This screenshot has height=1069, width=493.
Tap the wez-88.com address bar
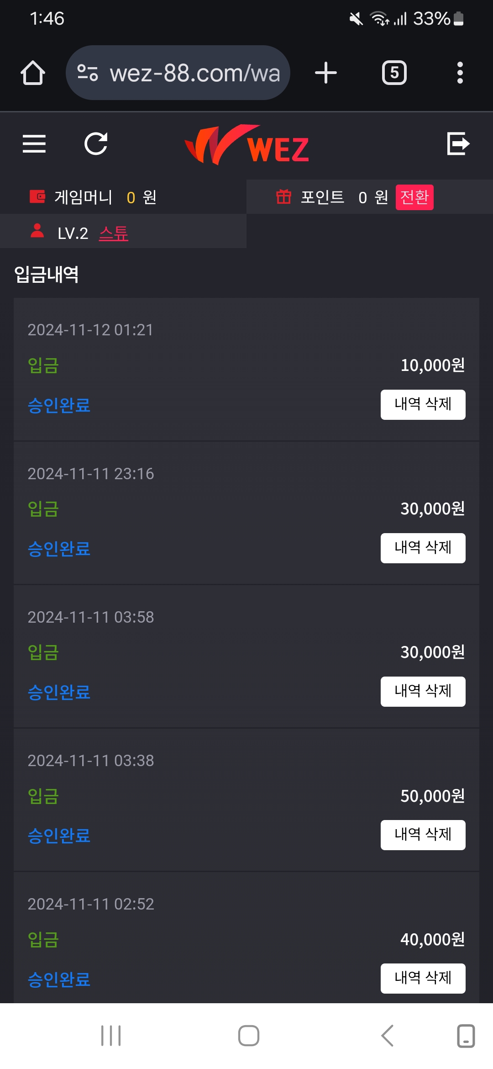coord(194,73)
